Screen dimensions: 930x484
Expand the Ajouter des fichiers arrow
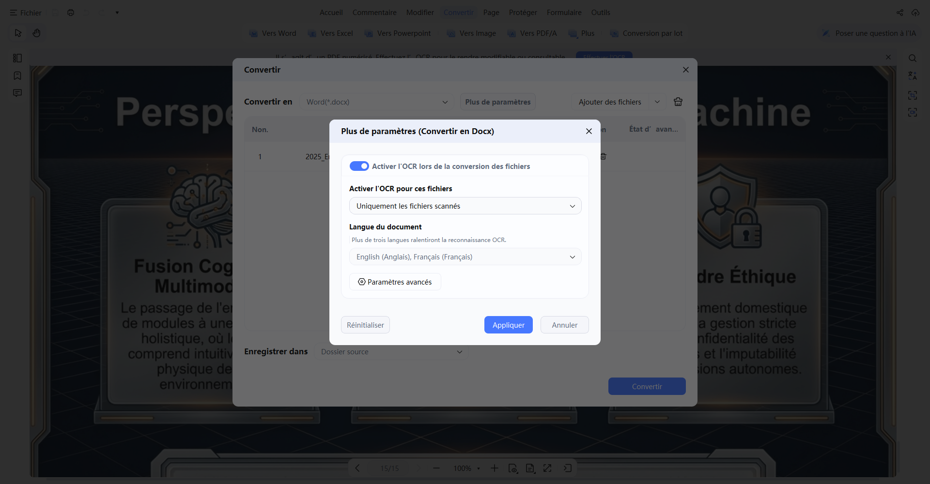(657, 102)
